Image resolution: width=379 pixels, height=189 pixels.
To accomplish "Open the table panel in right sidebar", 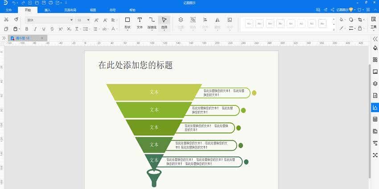I will [375, 119].
